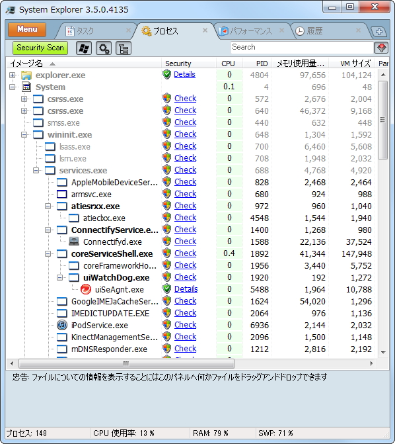Click Check link for lsass.exe
Viewport: 395px width, 444px height.
point(185,146)
